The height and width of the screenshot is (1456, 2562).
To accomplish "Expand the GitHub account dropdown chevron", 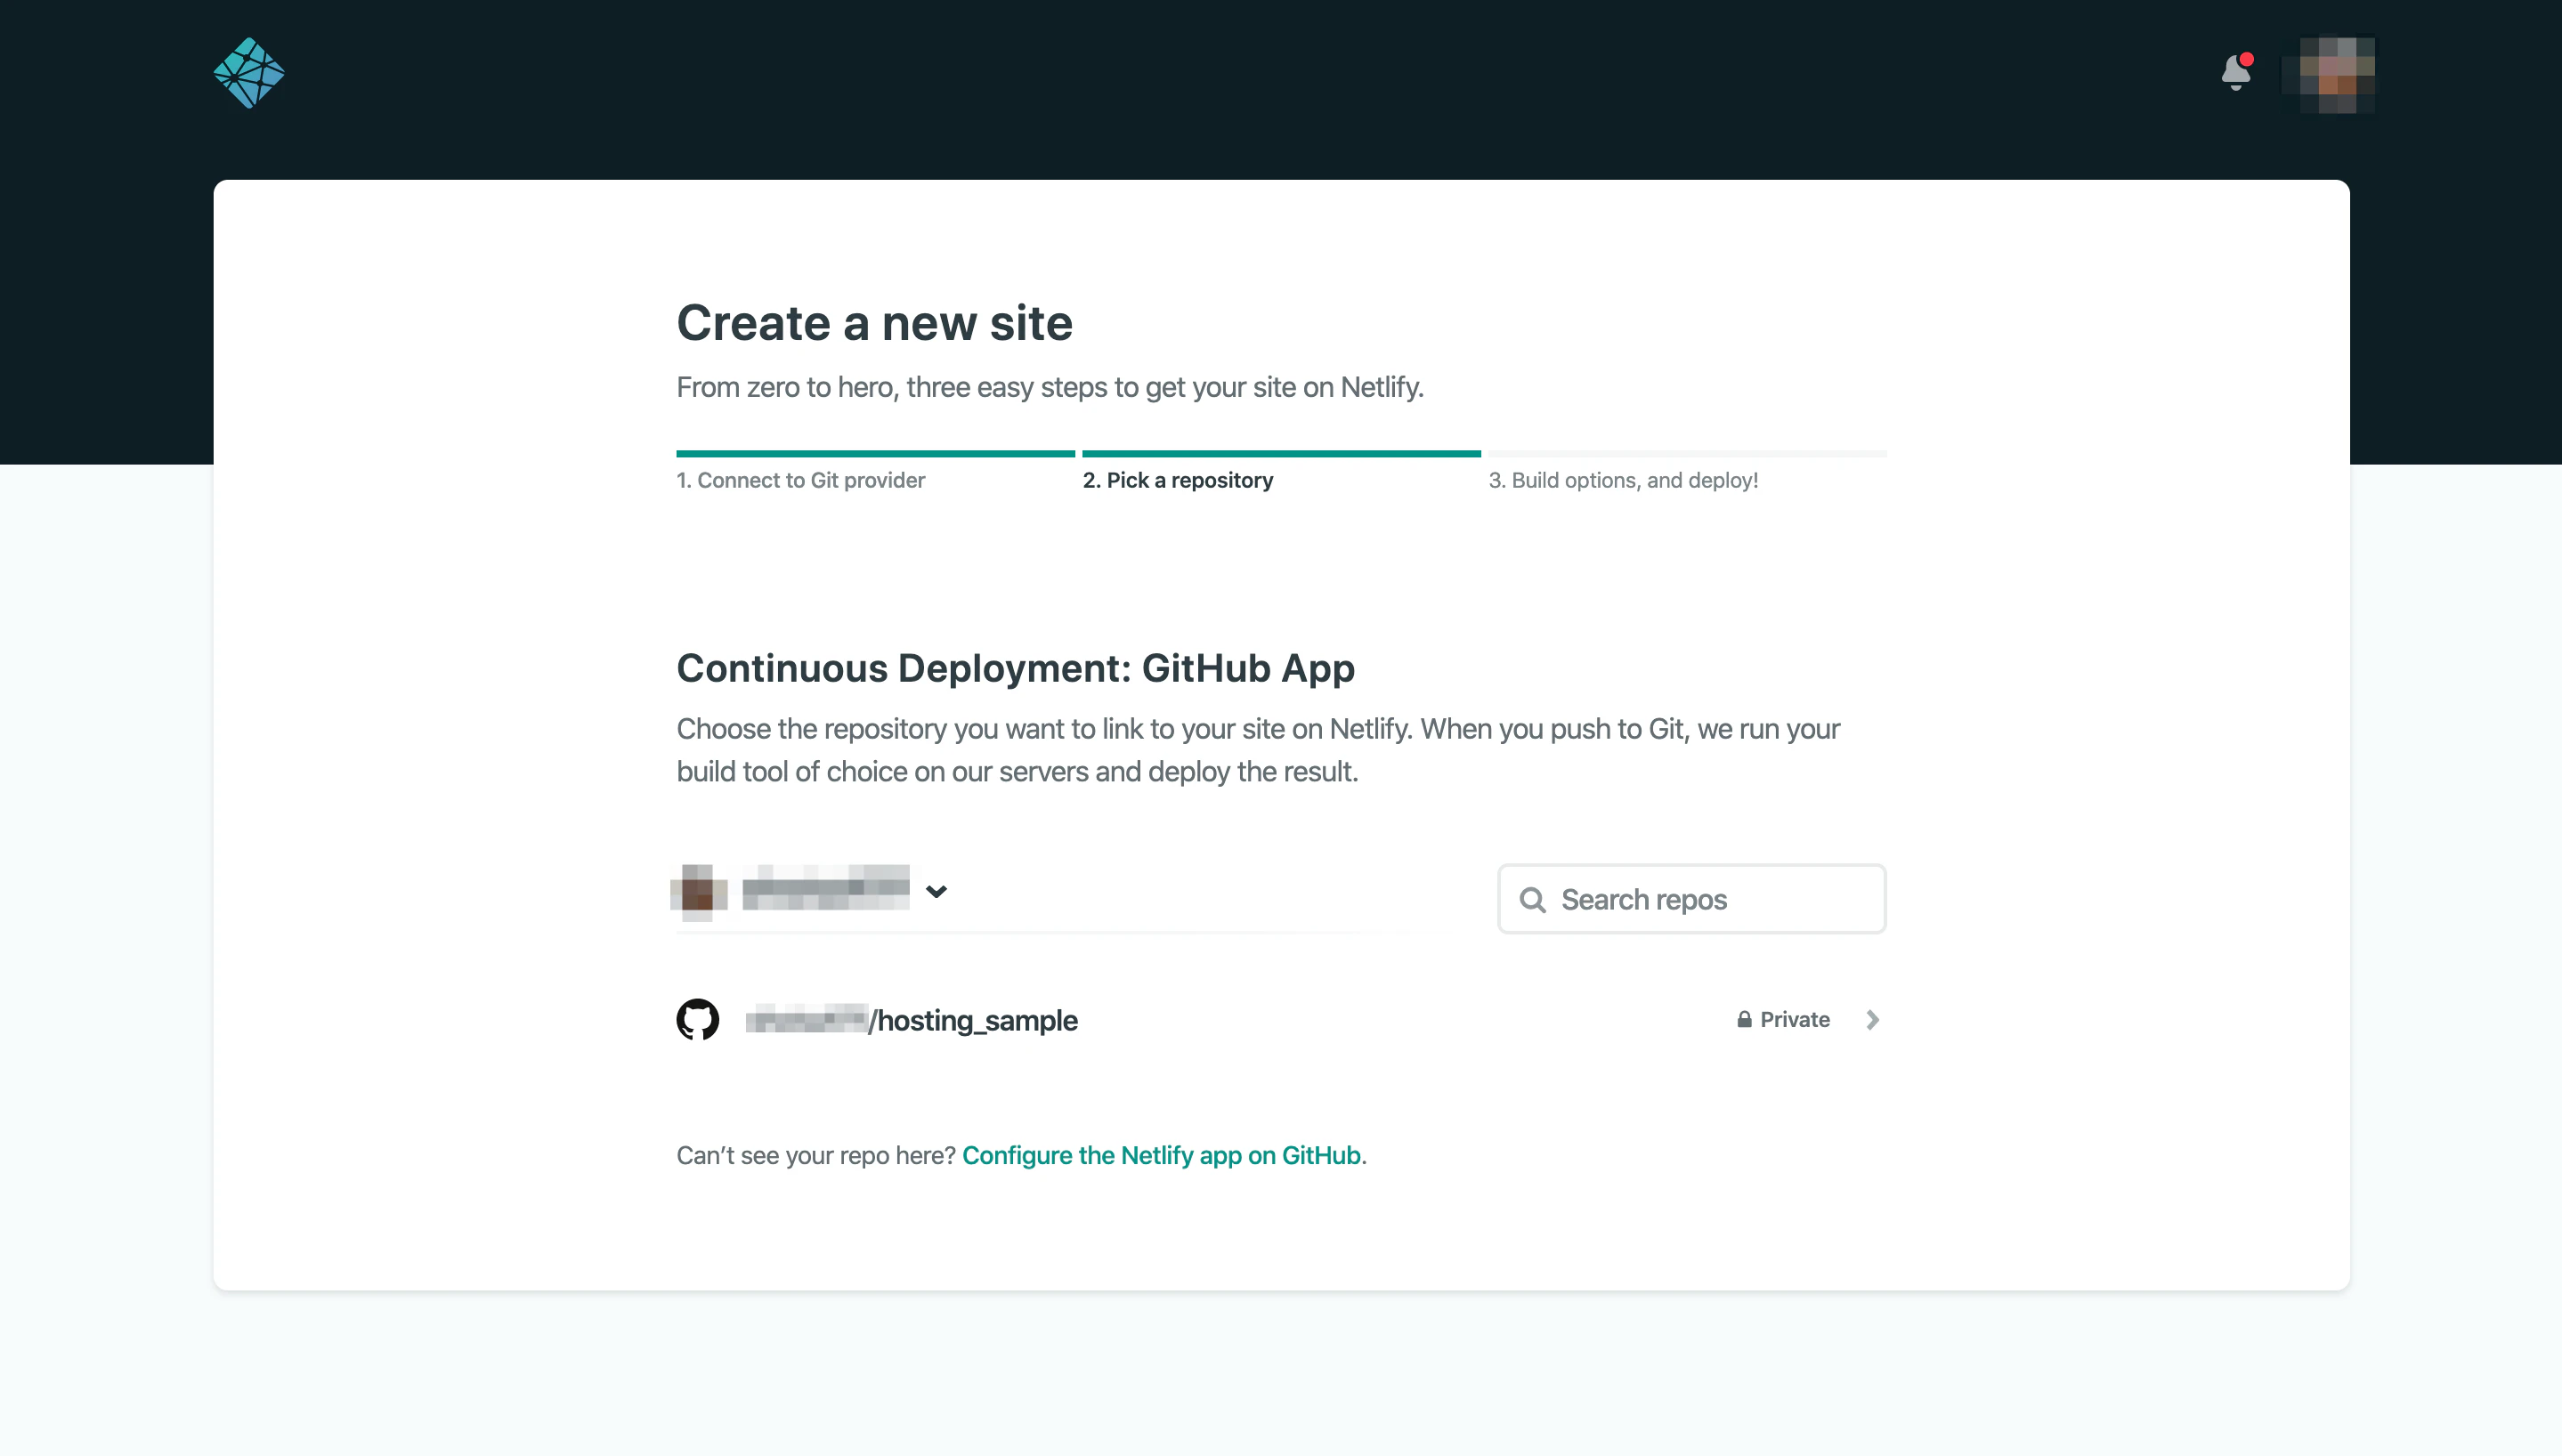I will (x=936, y=891).
